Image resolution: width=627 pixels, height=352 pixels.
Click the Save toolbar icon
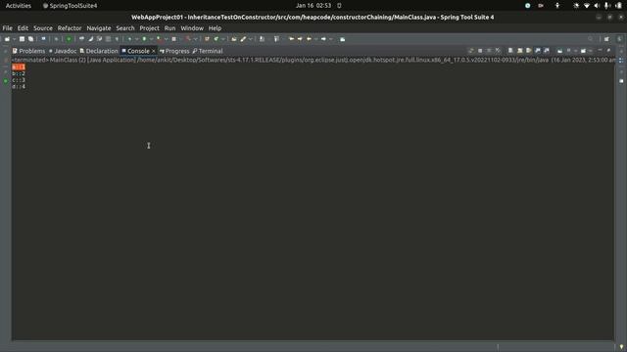[22, 39]
